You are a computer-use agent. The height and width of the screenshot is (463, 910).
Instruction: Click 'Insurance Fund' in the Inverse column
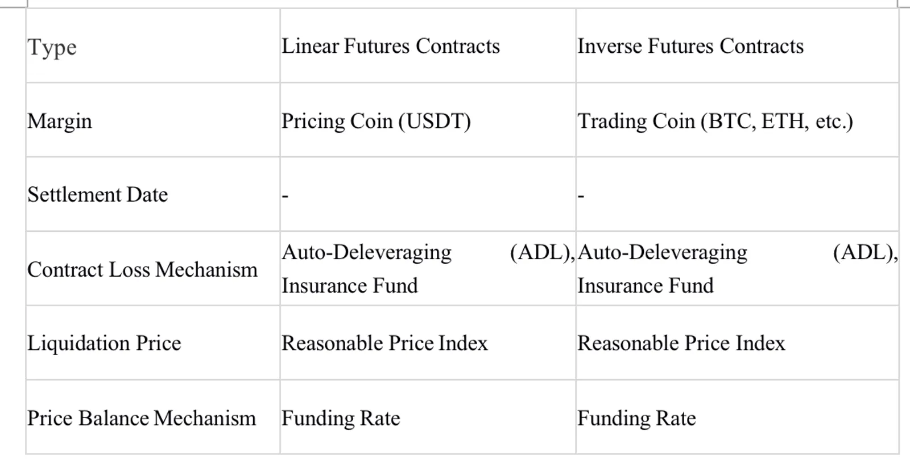click(646, 285)
